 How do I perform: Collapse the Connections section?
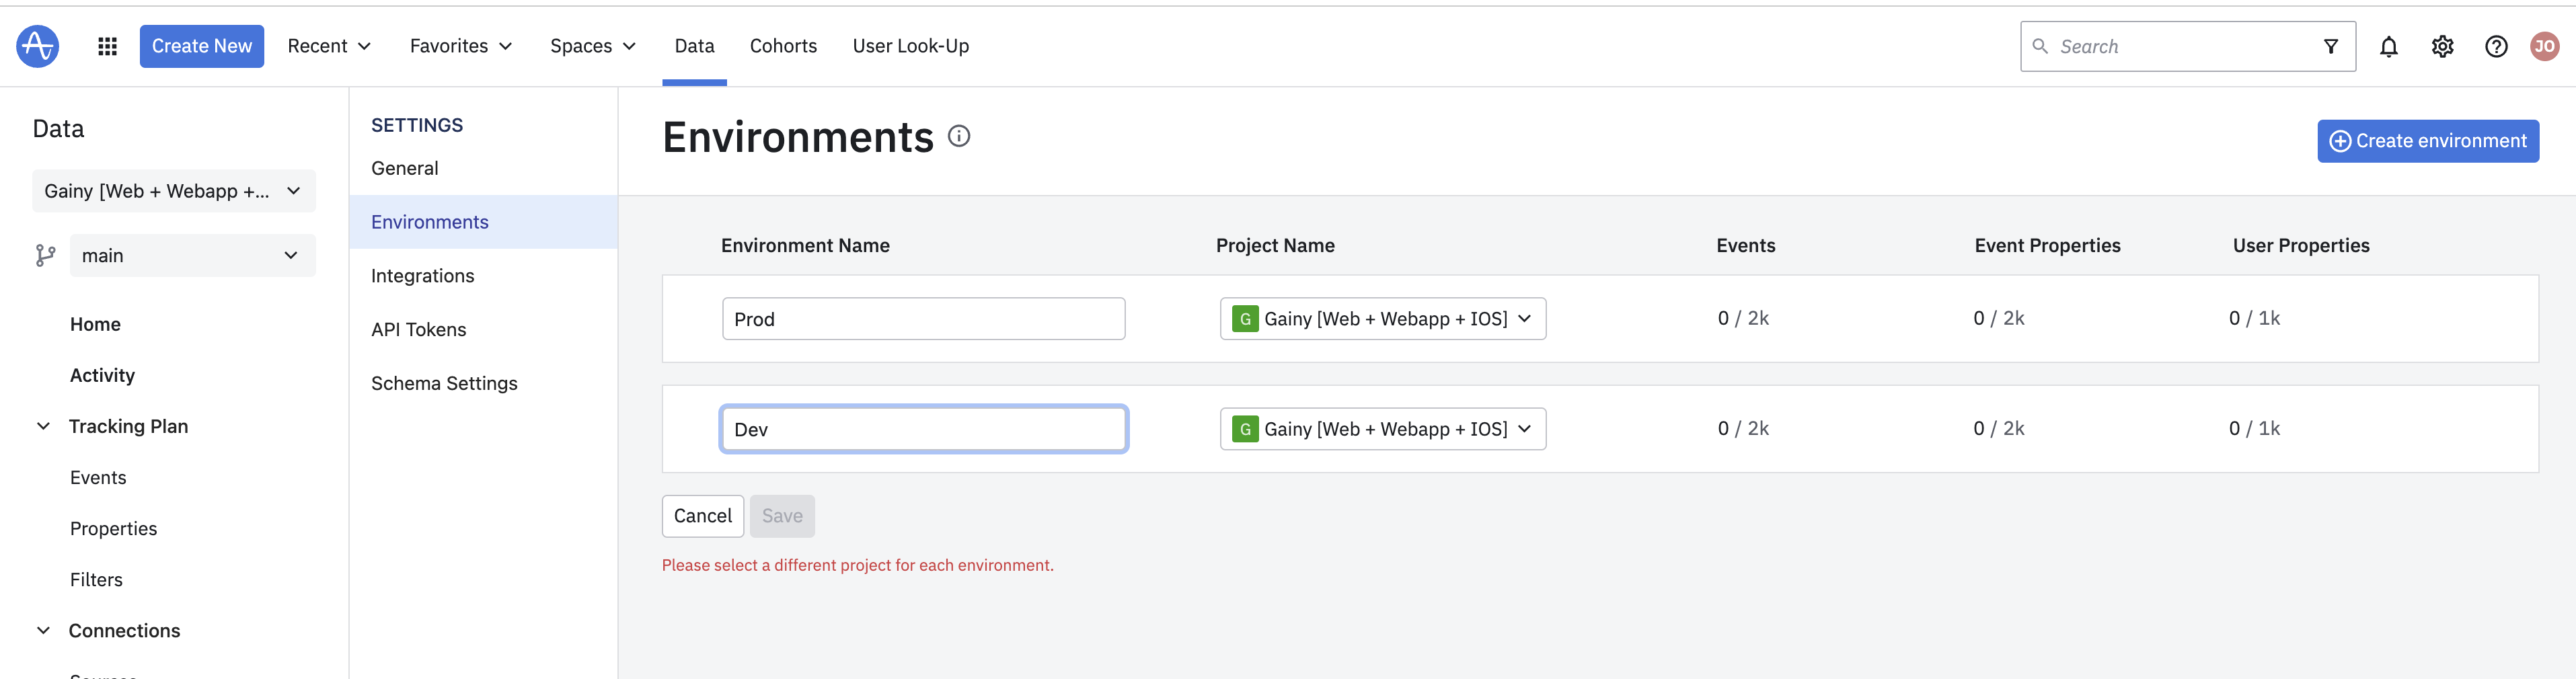(x=44, y=630)
